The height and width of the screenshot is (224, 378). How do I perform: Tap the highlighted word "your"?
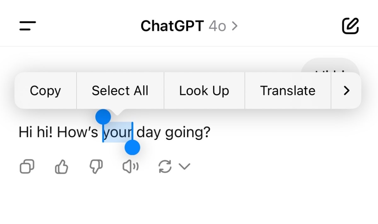tap(117, 133)
